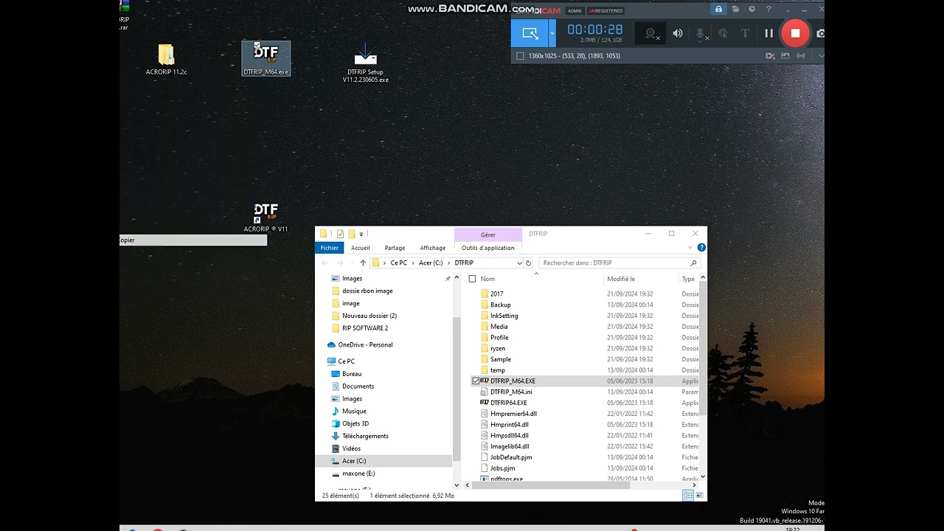Click Bandicam rectangle selection size icon
The width and height of the screenshot is (944, 531).
(520, 56)
